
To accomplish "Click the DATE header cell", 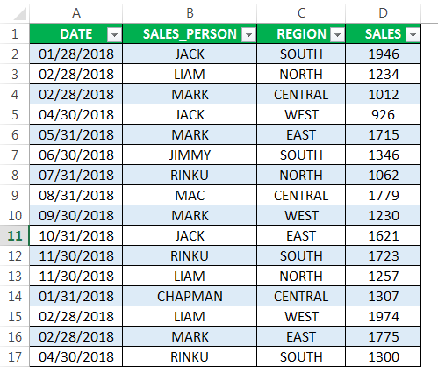I will [76, 34].
